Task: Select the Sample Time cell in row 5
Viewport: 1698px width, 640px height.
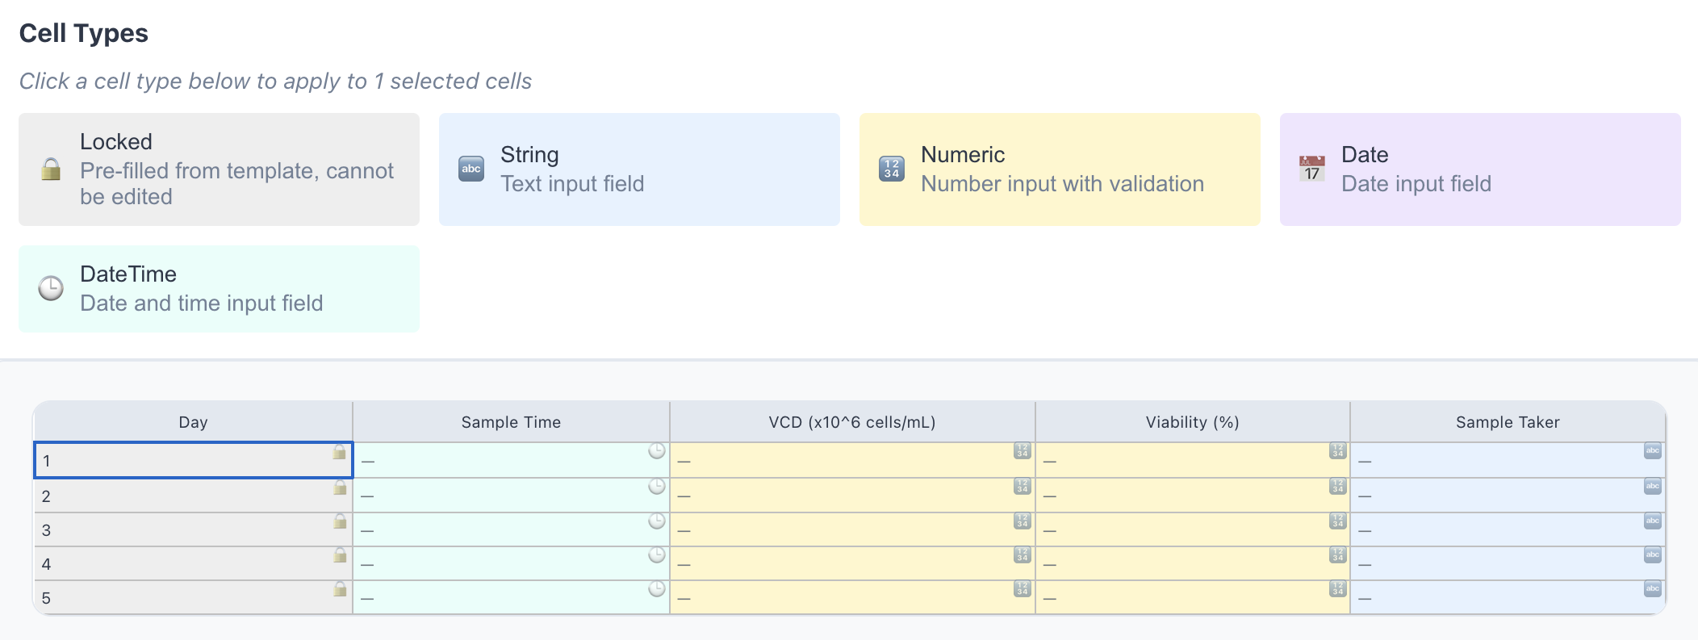Action: [x=511, y=597]
